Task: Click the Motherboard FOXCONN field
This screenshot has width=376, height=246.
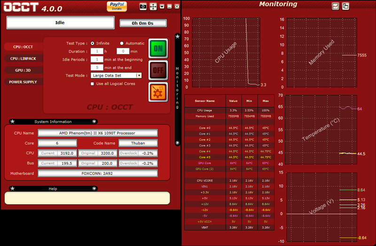Action: coord(98,173)
